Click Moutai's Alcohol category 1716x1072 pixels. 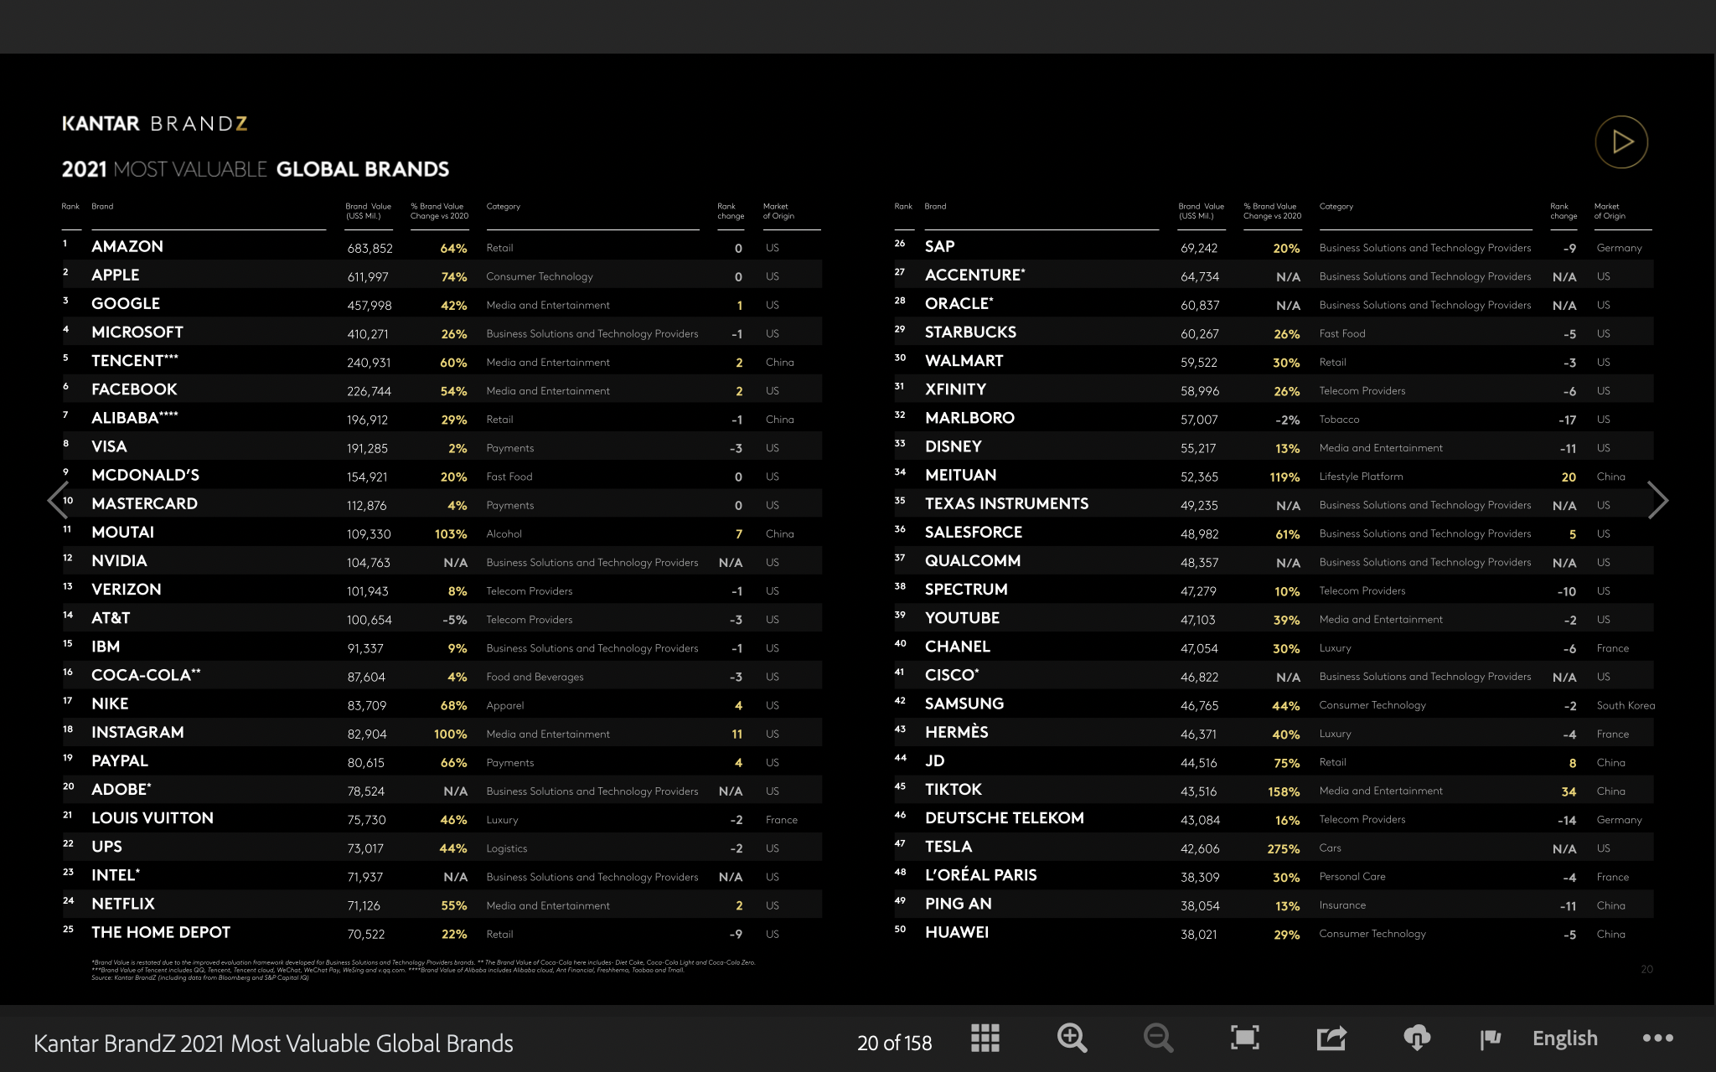click(504, 533)
